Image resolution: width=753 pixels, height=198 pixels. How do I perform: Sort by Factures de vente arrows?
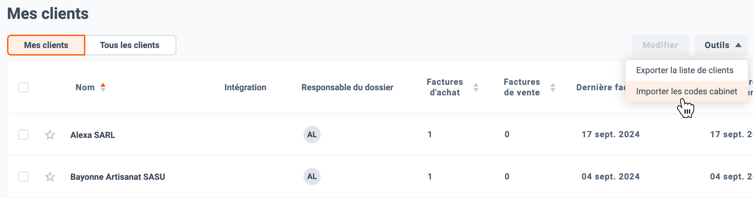[x=553, y=87]
